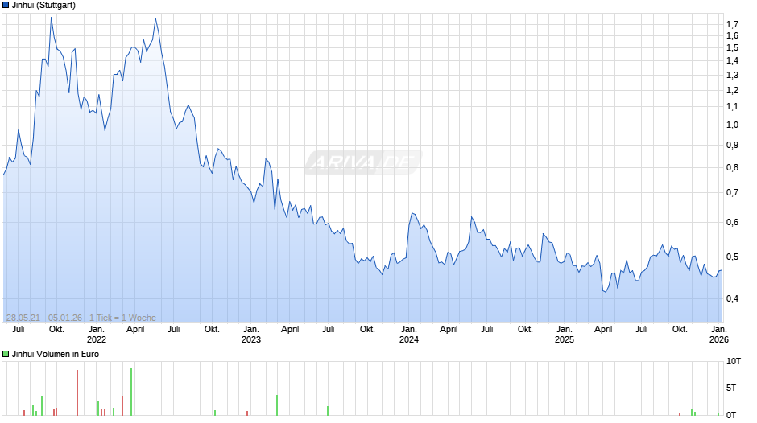Select the 'Jinhui (Stuttgart)' chart title text

pos(44,6)
